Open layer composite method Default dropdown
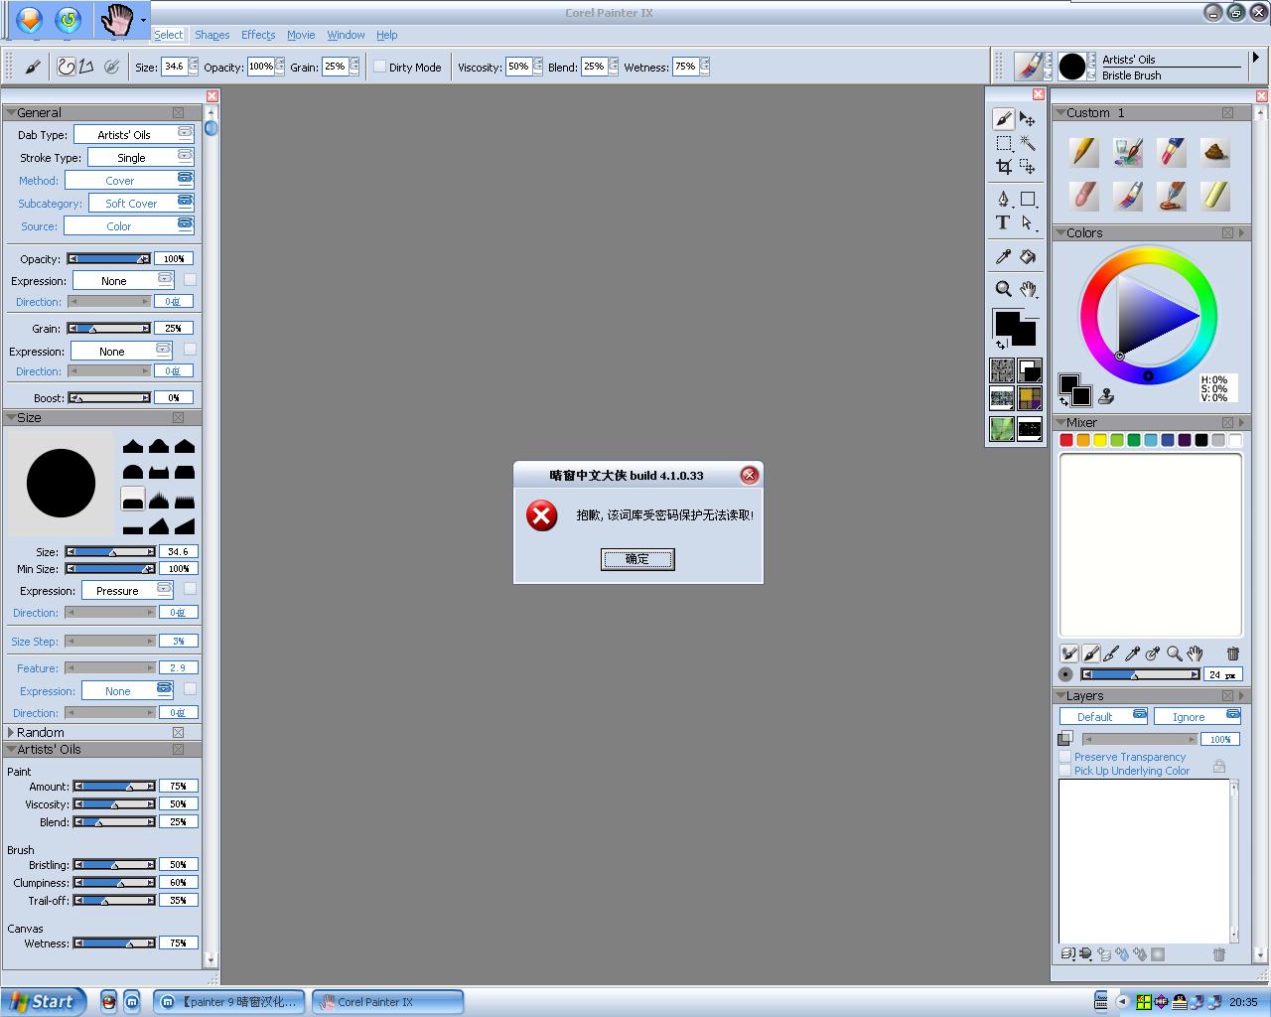This screenshot has width=1271, height=1017. pos(1104,716)
